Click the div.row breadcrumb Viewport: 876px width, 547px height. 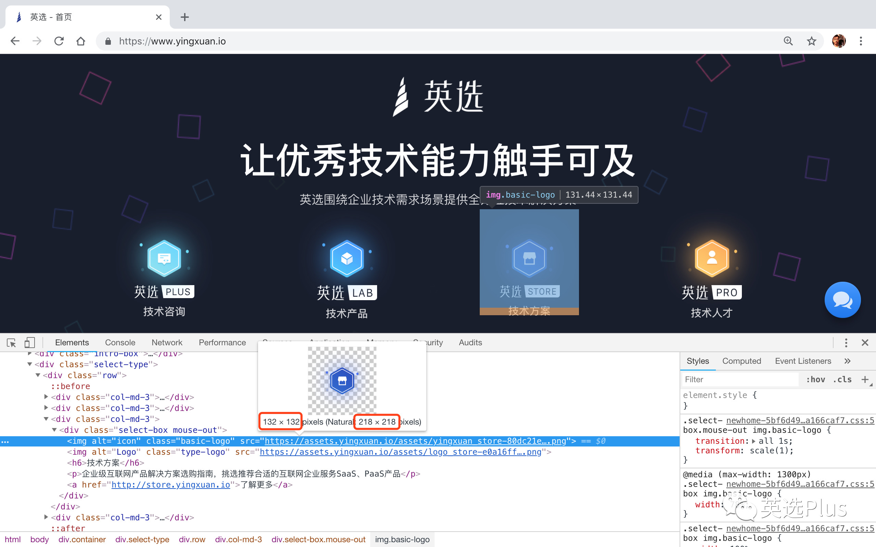tap(192, 539)
